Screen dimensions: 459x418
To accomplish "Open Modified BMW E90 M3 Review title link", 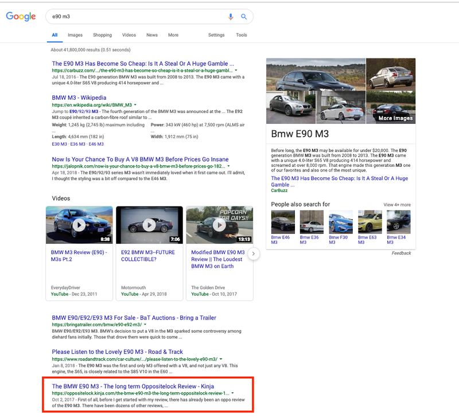I will (x=218, y=259).
